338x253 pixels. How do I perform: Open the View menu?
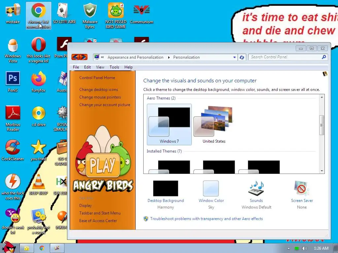(x=100, y=67)
